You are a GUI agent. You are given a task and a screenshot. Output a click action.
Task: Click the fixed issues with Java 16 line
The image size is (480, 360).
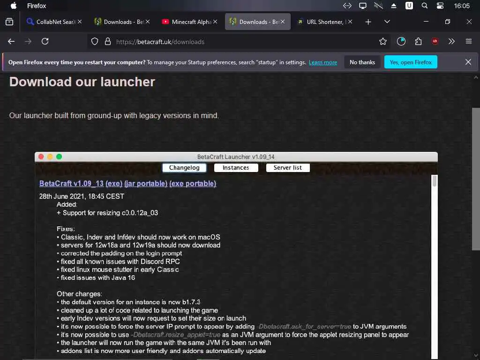[96, 277]
